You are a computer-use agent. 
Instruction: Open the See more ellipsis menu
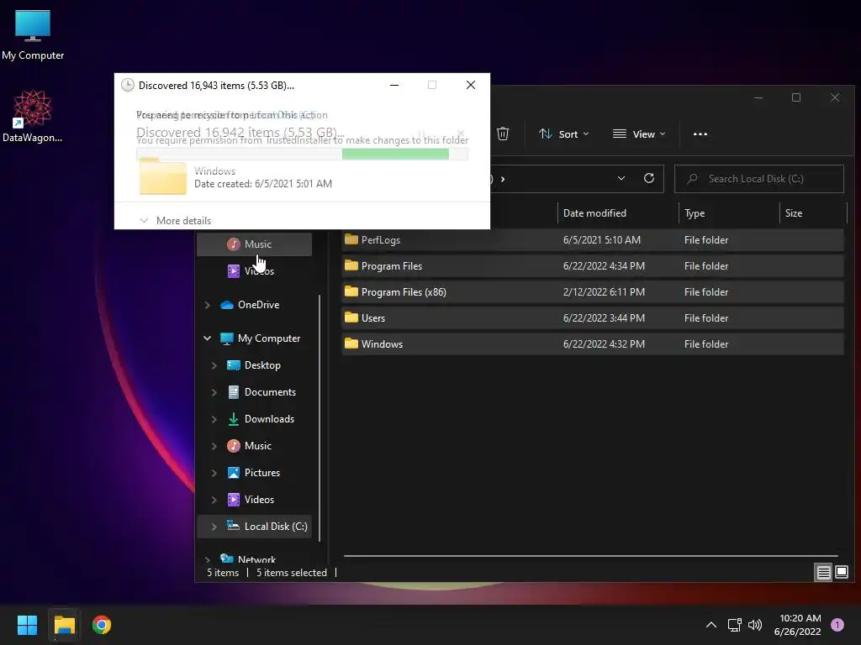[x=700, y=134]
